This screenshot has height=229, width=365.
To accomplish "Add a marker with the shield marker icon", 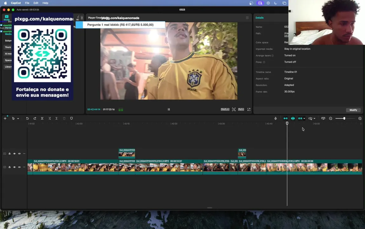I will pyautogui.click(x=71, y=118).
